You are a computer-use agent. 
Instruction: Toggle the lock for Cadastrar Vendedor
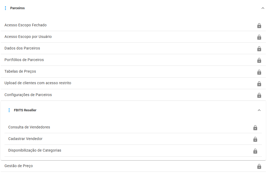255,139
